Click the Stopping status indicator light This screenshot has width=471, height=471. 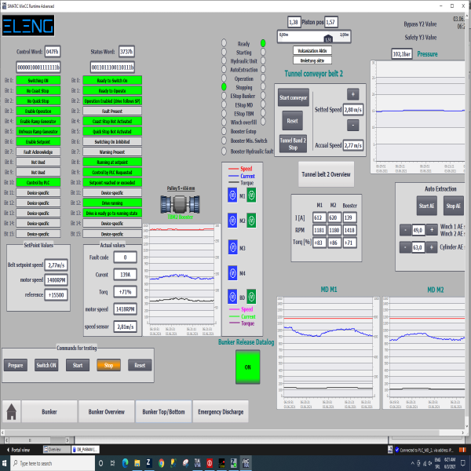pyautogui.click(x=223, y=87)
